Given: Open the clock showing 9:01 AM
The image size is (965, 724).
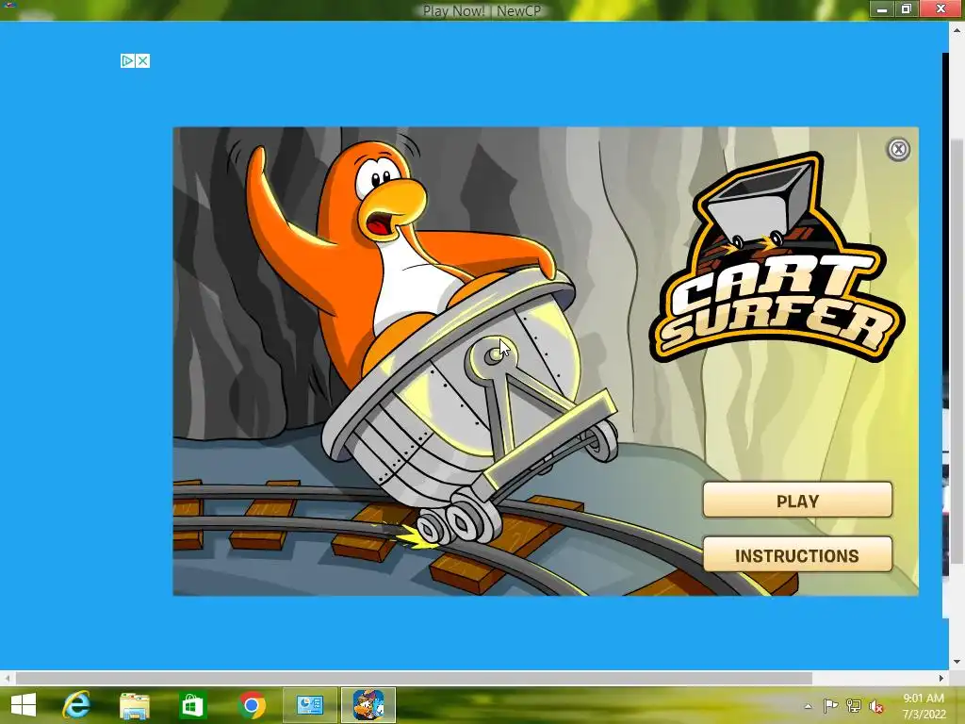Looking at the screenshot, I should point(924,705).
